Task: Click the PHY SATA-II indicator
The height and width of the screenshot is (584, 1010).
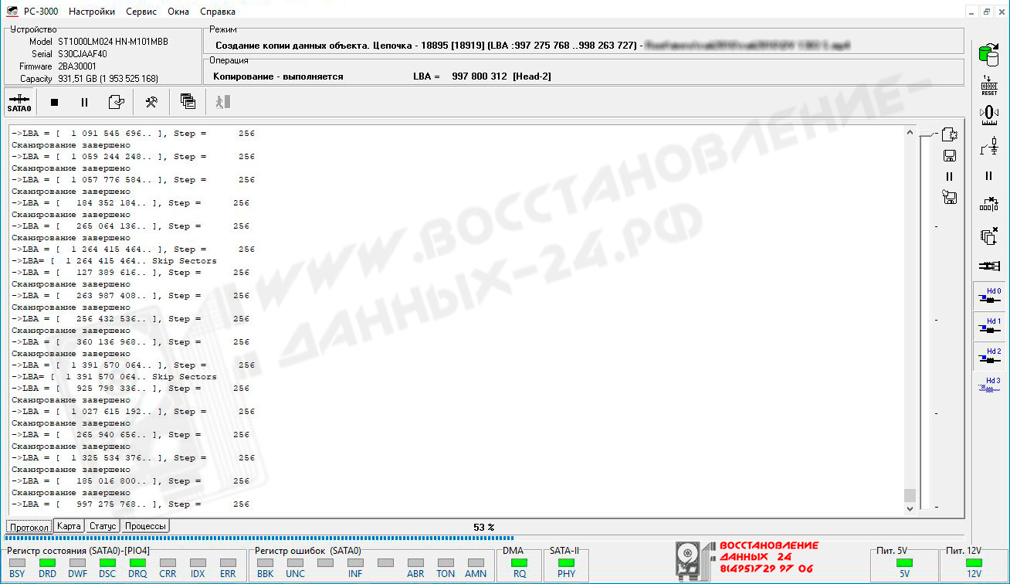Action: pos(566,563)
